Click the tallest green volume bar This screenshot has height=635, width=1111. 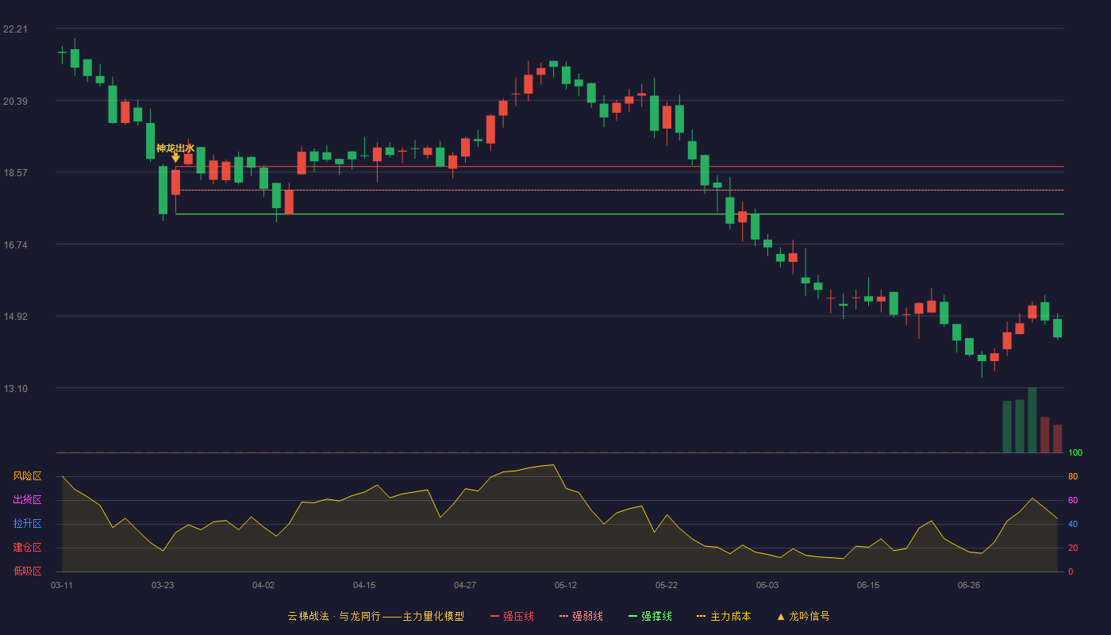point(1032,421)
